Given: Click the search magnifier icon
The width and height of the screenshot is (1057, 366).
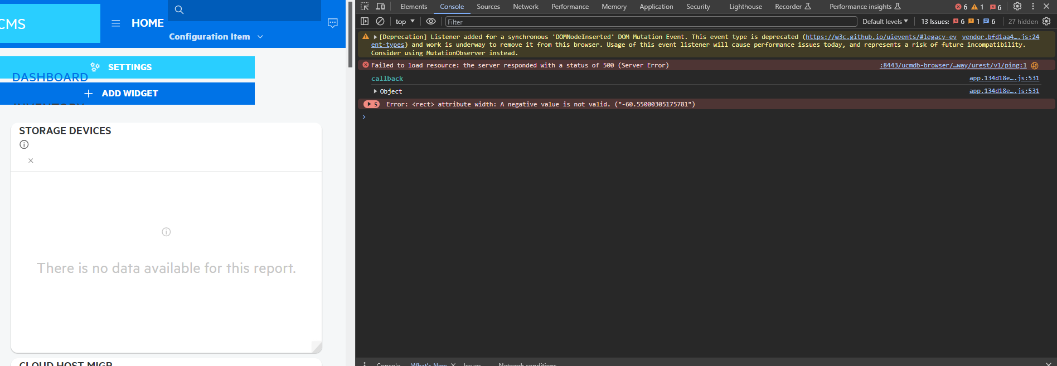Looking at the screenshot, I should tap(179, 10).
